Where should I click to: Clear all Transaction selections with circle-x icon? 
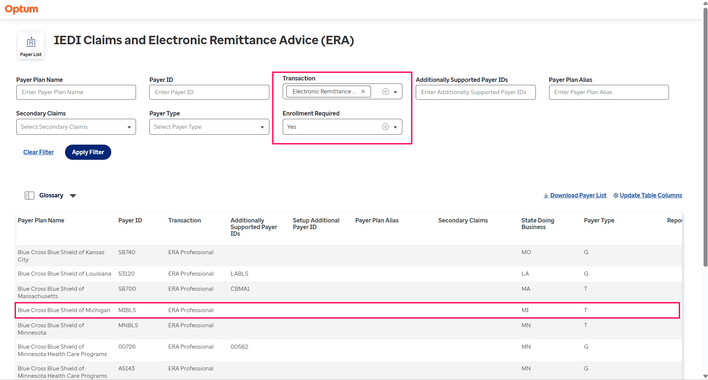click(x=385, y=92)
